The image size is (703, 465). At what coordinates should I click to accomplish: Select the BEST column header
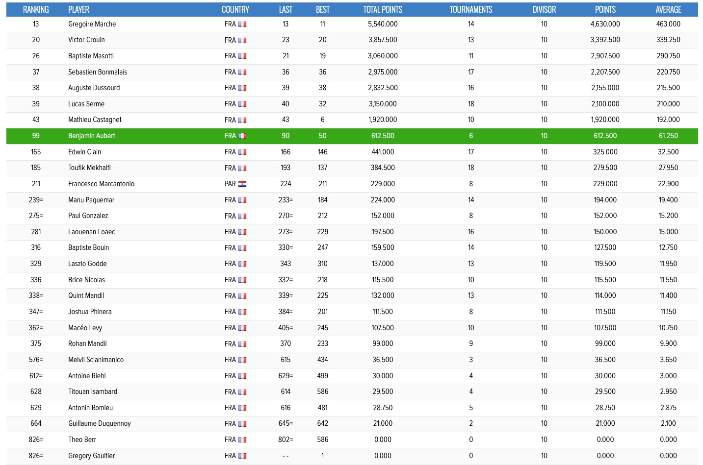[x=322, y=9]
